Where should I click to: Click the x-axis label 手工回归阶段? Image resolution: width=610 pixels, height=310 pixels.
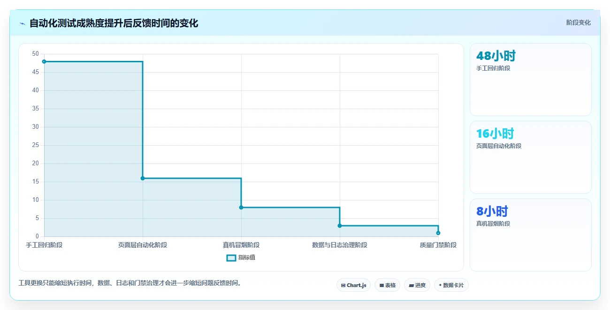(44, 245)
